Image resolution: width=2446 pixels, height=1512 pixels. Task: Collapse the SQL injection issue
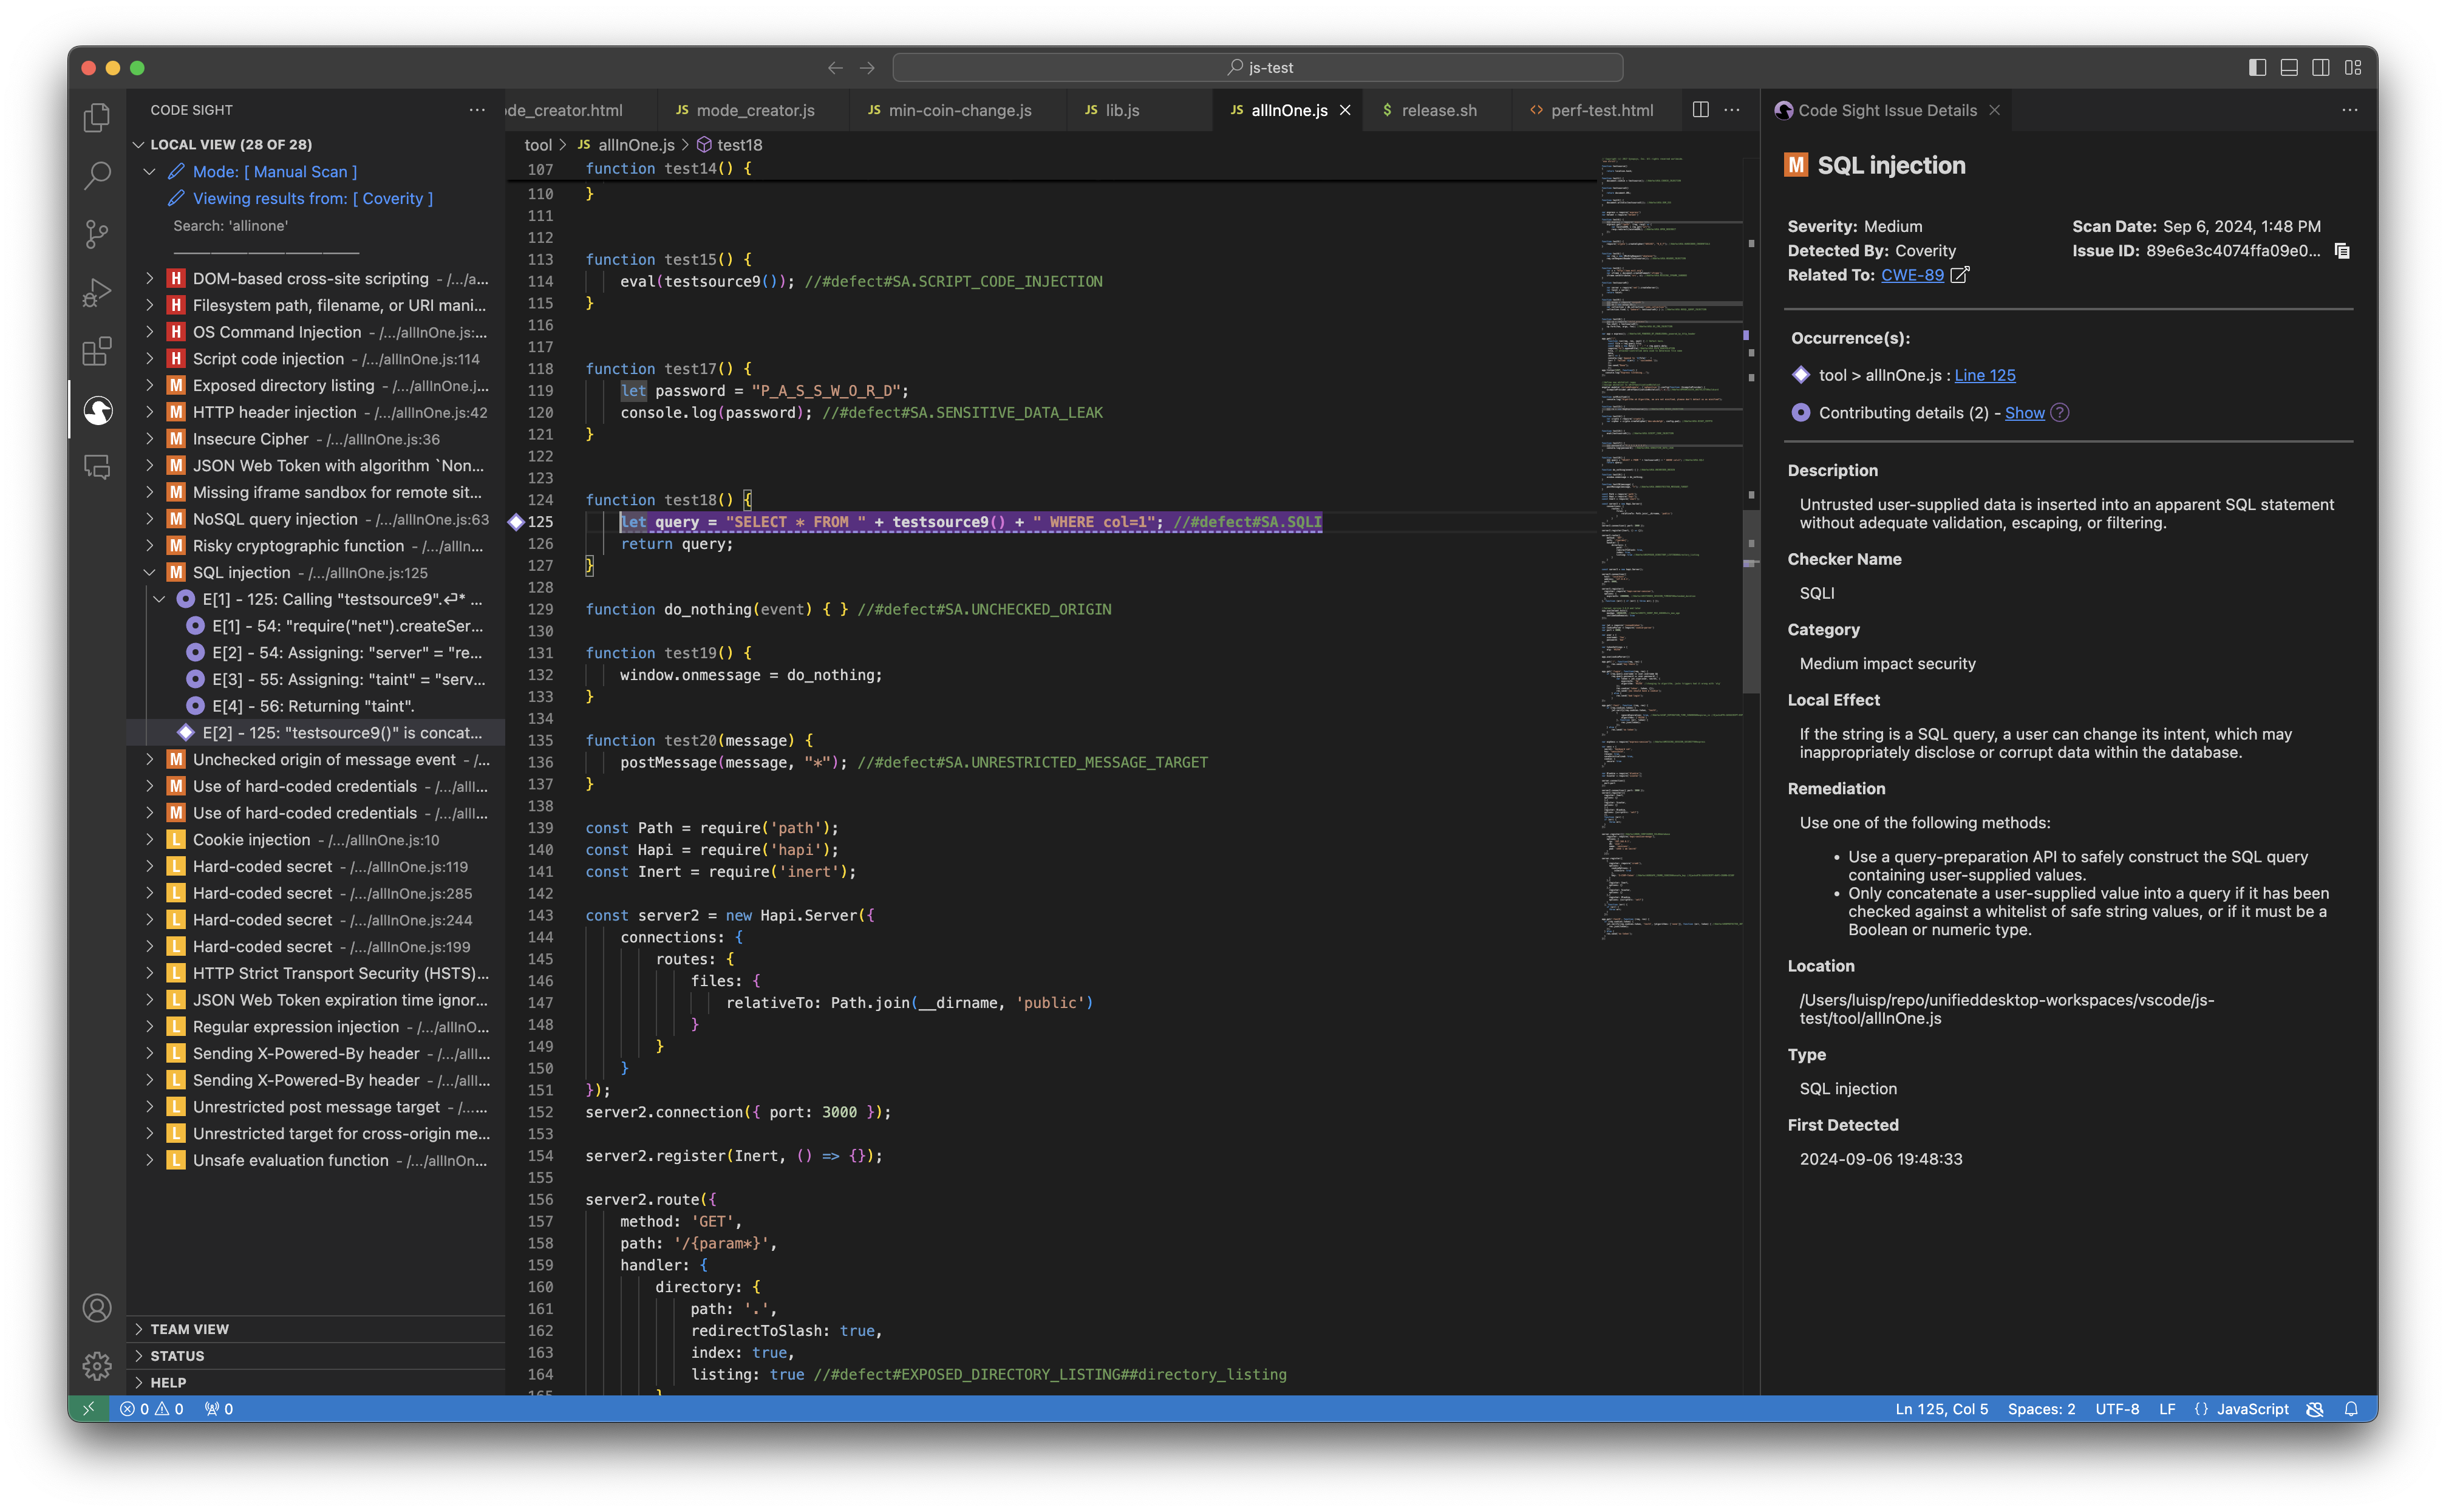[x=149, y=573]
